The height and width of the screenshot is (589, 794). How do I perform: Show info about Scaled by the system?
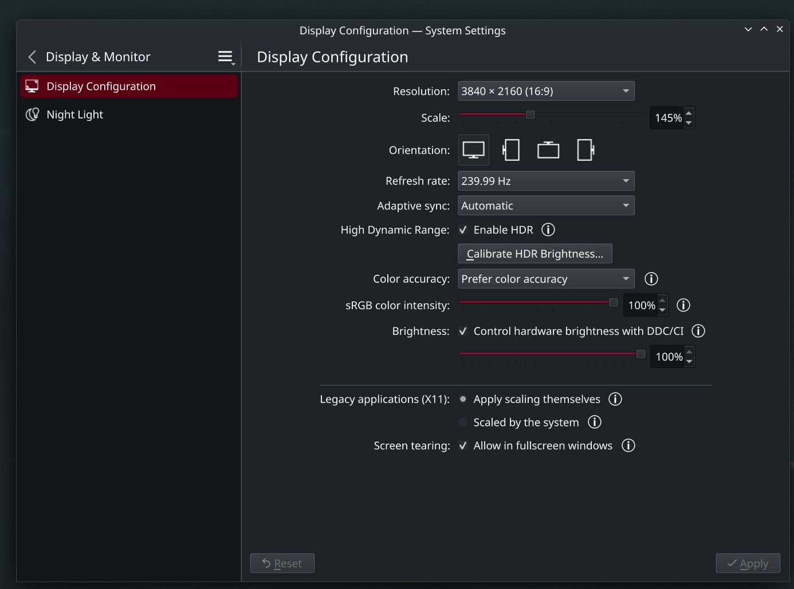tap(595, 422)
